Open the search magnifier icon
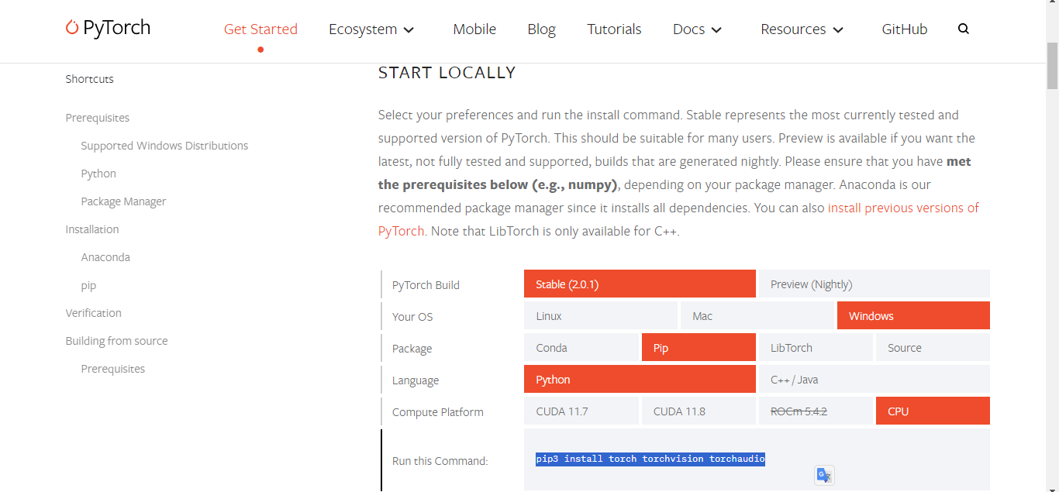 tap(964, 29)
